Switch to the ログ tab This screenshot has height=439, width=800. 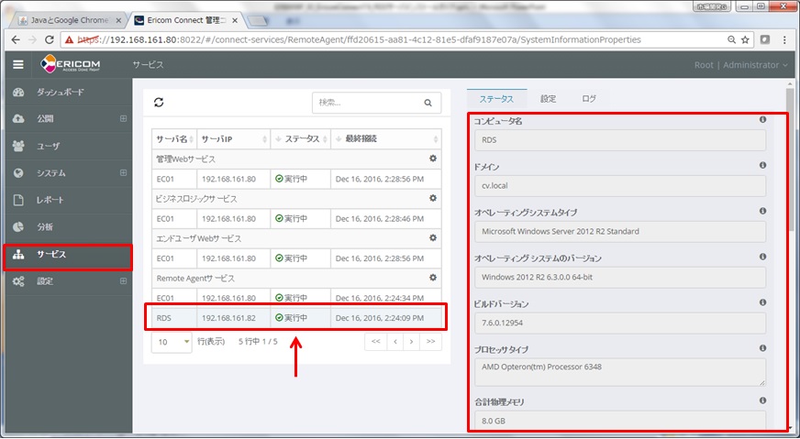click(x=589, y=99)
